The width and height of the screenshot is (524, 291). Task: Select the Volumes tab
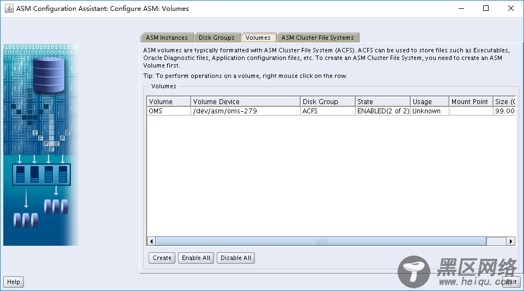pos(258,38)
